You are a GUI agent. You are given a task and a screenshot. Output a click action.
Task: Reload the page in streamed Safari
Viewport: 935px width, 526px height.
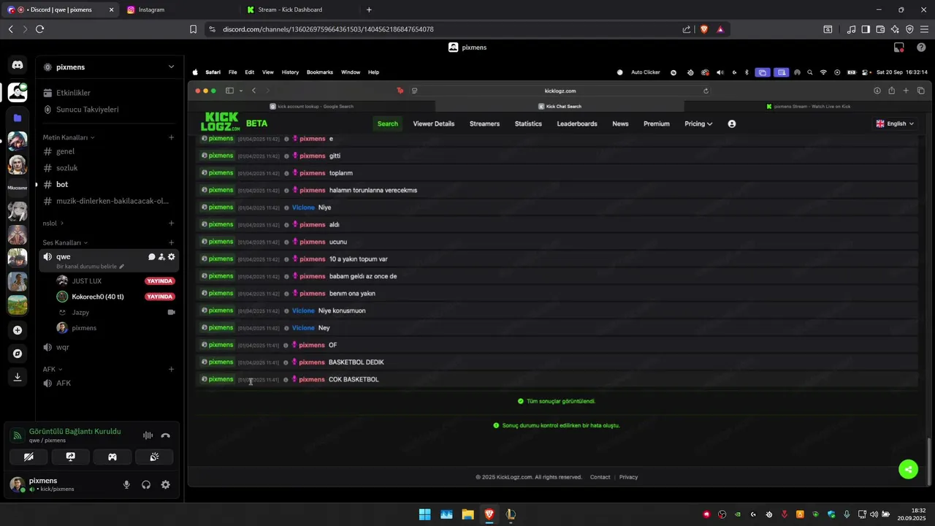706,91
